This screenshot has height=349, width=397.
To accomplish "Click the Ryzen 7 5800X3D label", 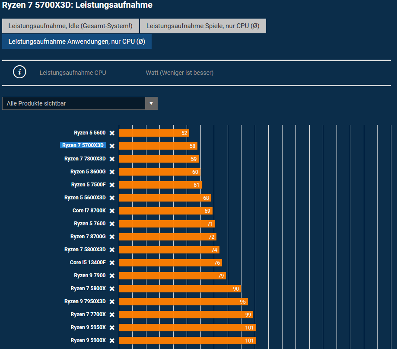I will point(85,250).
